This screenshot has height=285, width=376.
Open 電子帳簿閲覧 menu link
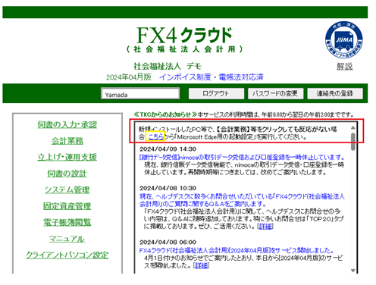click(67, 222)
